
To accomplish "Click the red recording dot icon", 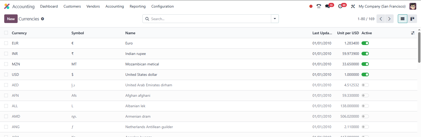I will click(x=311, y=6).
